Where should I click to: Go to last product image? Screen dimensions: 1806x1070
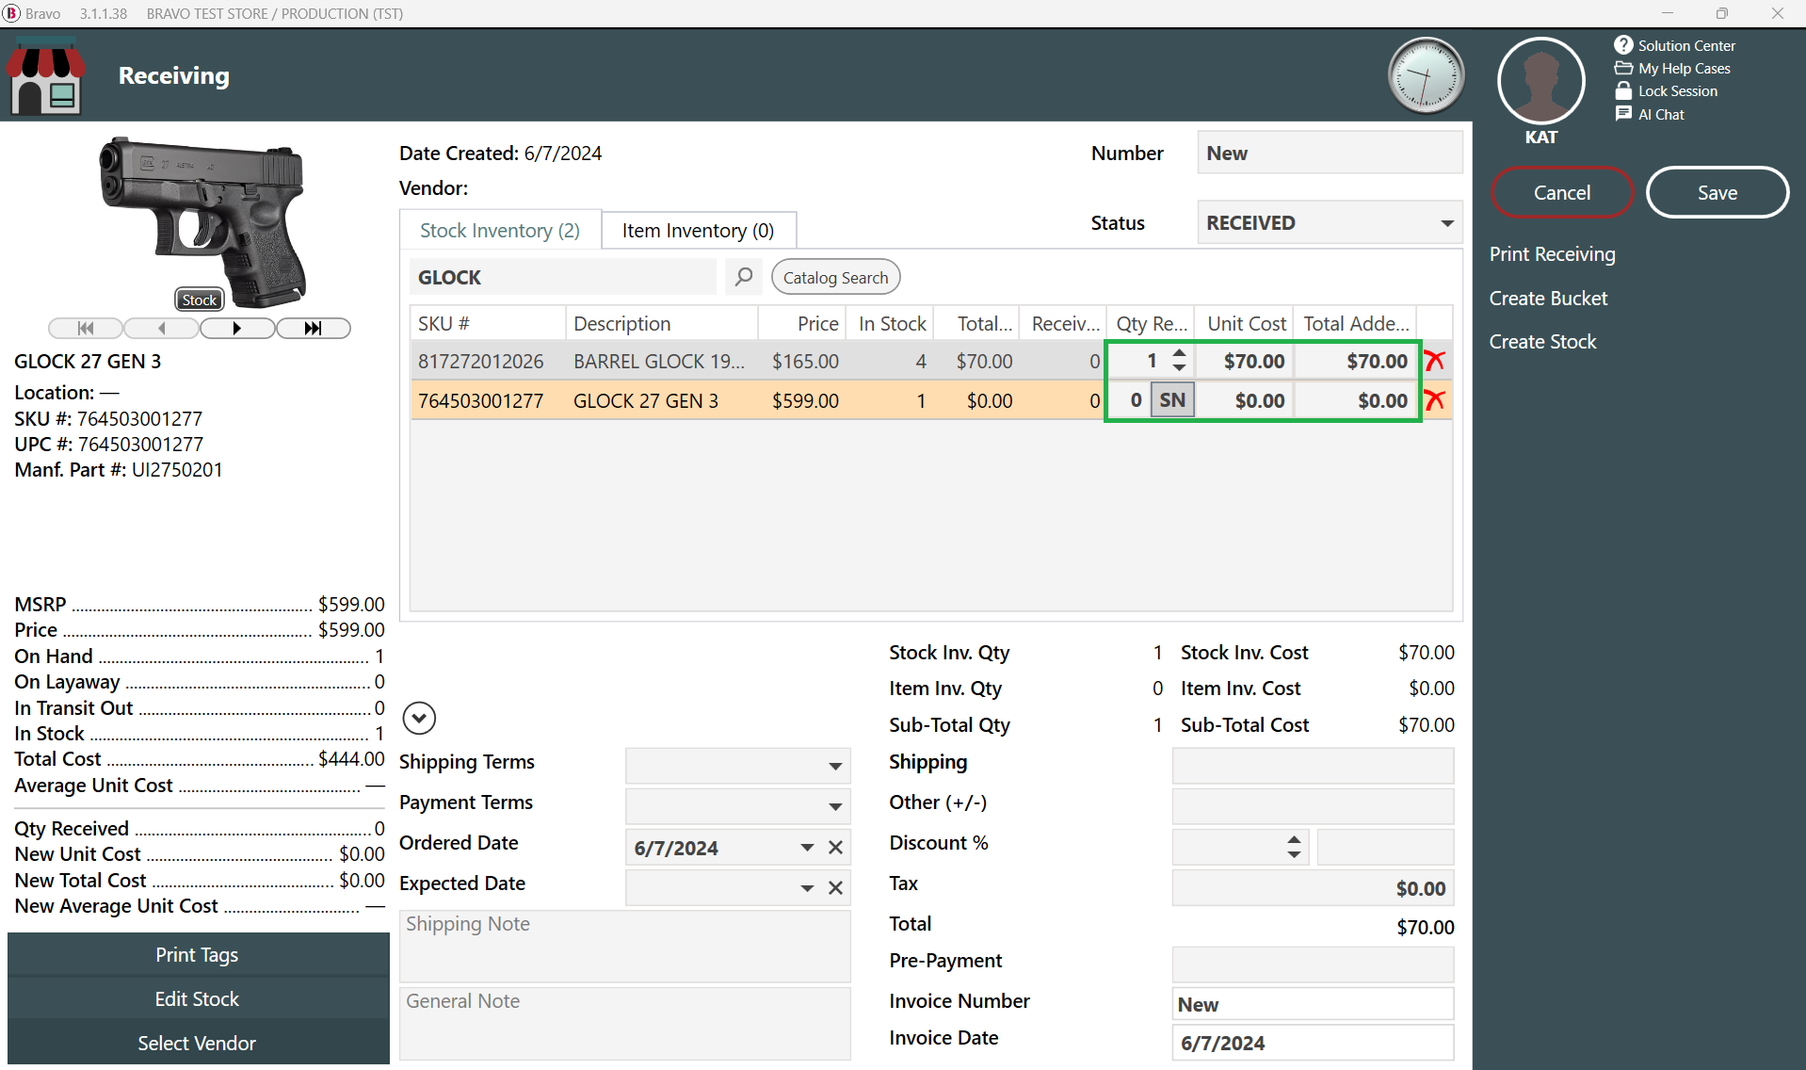[x=313, y=328]
